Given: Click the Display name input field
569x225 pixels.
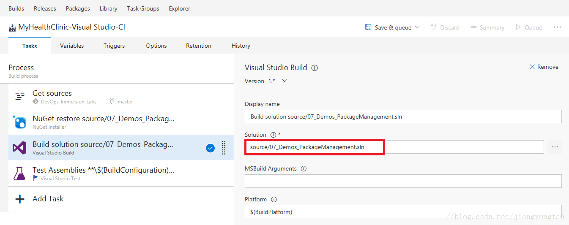Looking at the screenshot, I should (403, 117).
